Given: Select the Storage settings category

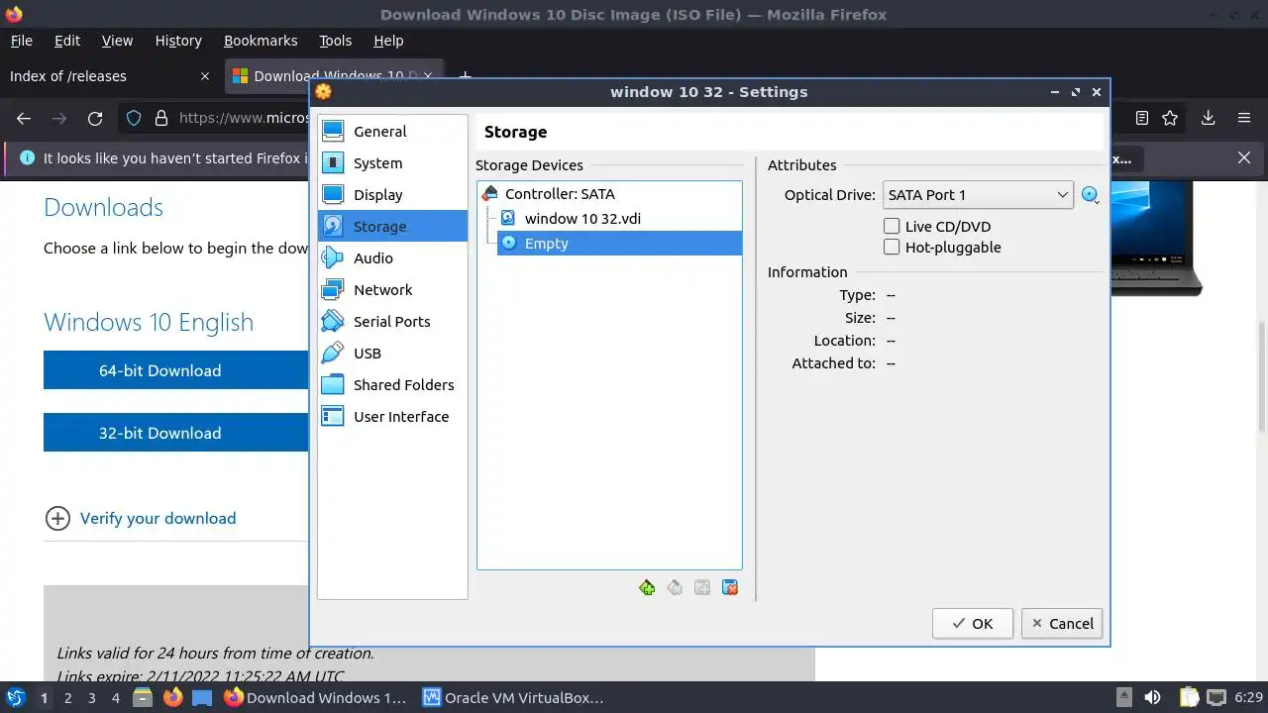Looking at the screenshot, I should coord(392,227).
